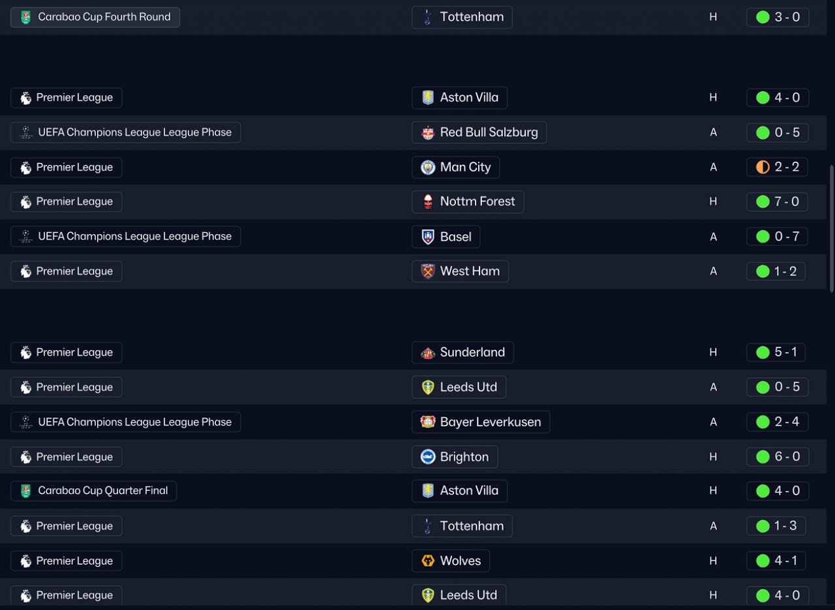Click the West Ham crest icon
This screenshot has height=610, width=835.
[428, 272]
